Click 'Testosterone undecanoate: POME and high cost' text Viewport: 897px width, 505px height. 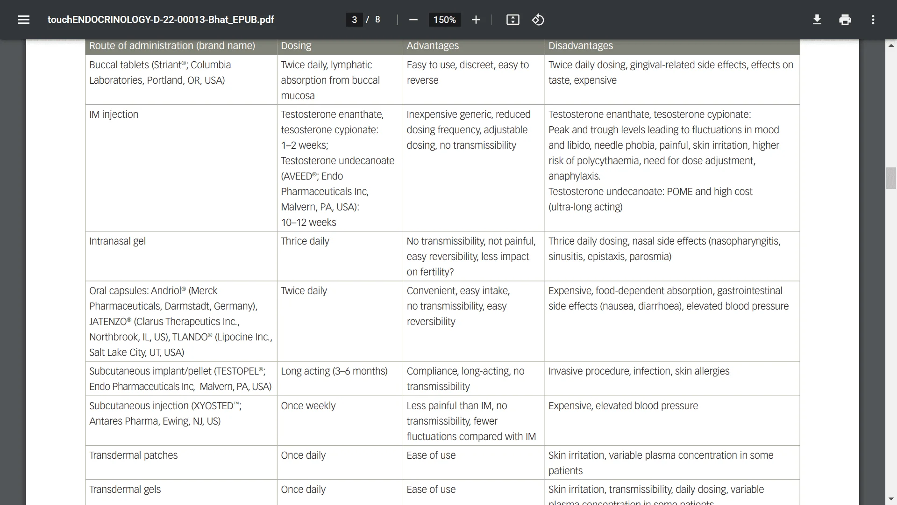650,192
